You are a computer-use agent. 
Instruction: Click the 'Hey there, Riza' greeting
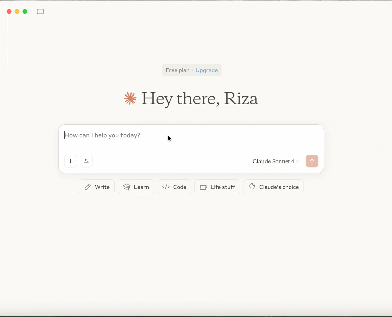tap(199, 99)
